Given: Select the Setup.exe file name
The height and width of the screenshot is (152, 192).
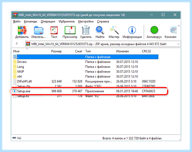Looking at the screenshot, I should coord(24,91).
